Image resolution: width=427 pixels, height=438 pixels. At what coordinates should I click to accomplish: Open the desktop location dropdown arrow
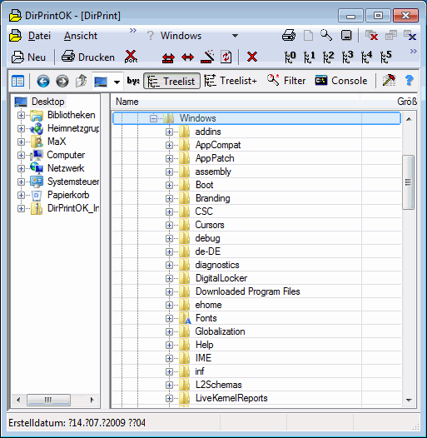point(117,82)
